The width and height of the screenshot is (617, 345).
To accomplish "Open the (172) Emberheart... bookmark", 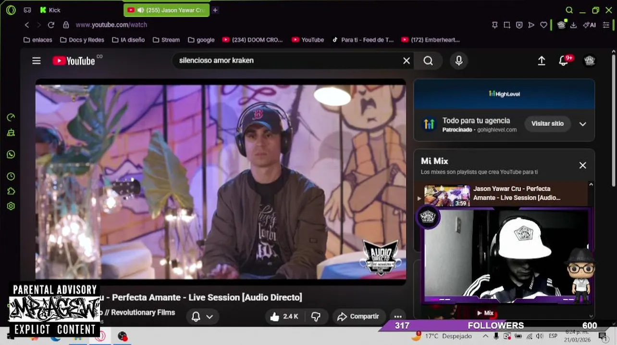I will (431, 40).
